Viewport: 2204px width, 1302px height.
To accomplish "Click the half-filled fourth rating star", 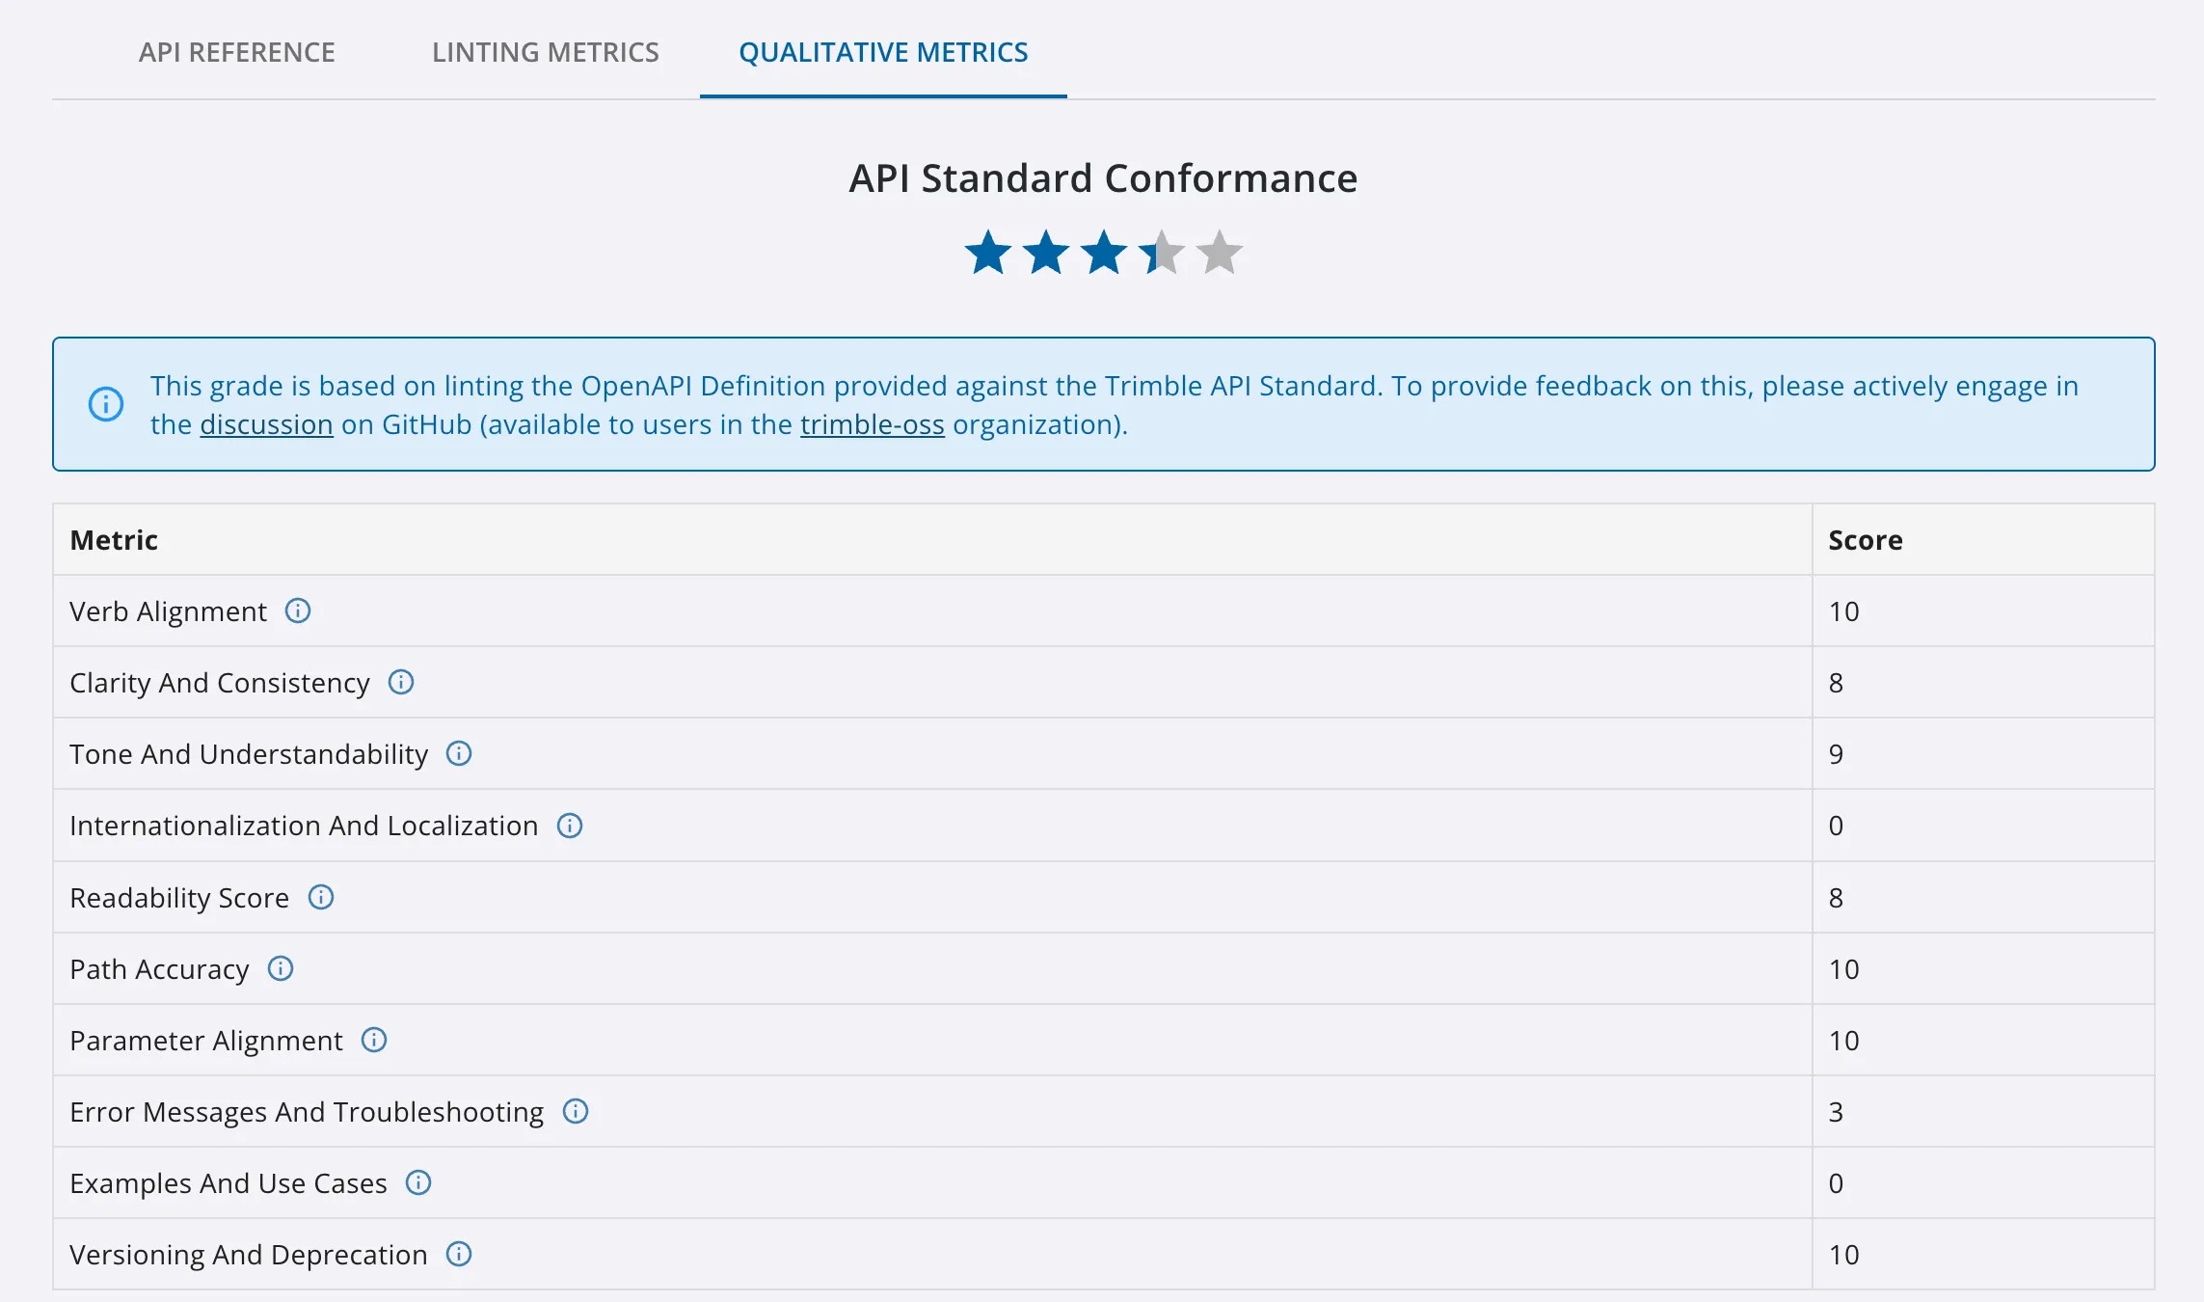I will pos(1162,253).
